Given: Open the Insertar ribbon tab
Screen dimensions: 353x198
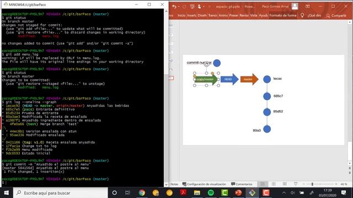Looking at the screenshot, I should [x=191, y=15].
